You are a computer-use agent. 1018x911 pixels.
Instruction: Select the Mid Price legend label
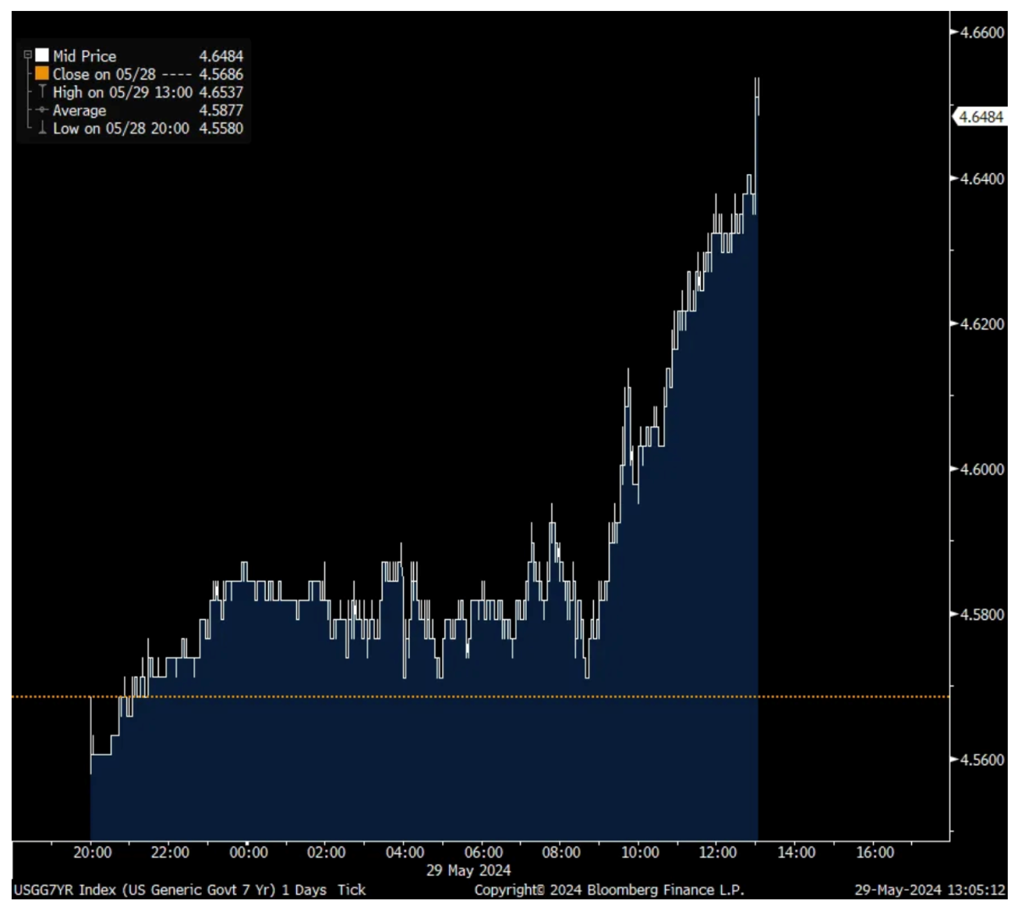[84, 56]
